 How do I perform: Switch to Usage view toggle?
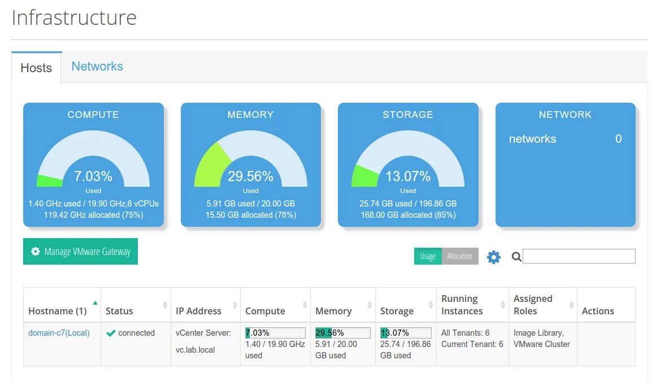coord(428,256)
